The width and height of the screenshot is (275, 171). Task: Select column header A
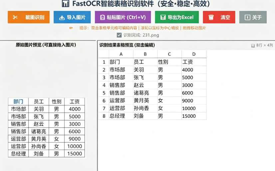[121, 54]
